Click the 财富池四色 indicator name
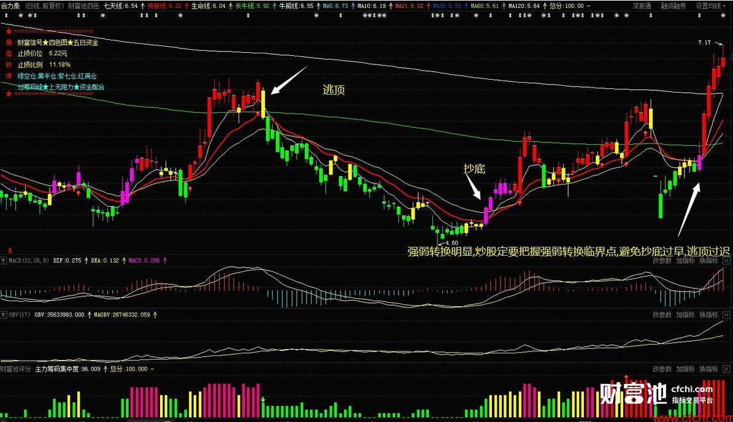 83,6
